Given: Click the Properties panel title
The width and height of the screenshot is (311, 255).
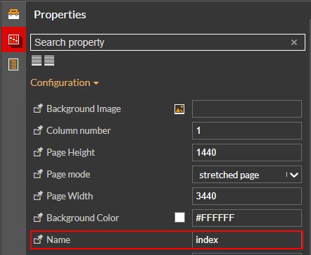Looking at the screenshot, I should click(60, 15).
